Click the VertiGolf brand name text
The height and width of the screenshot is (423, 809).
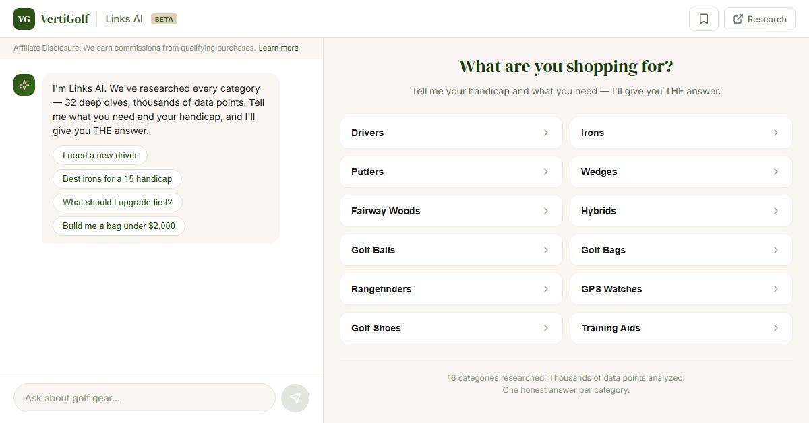(65, 19)
